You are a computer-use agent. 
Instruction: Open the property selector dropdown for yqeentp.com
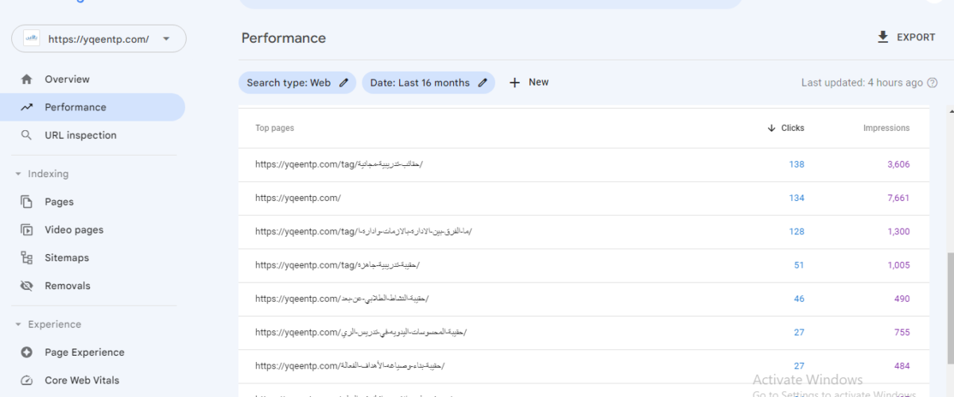[x=99, y=38]
